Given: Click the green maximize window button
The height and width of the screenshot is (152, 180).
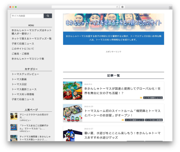Looking at the screenshot, I should pos(16,7).
